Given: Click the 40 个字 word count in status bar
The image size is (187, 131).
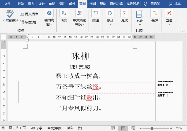Looking at the screenshot, I should 37,128.
